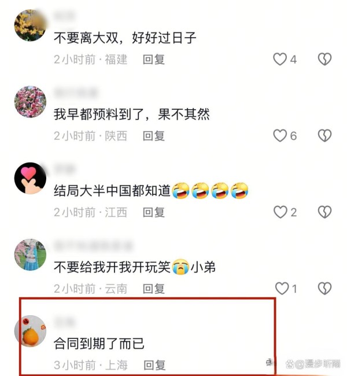Viewport: 347px width, 376px height.
Task: Open finger-heart avatar profile
Action: [30, 178]
